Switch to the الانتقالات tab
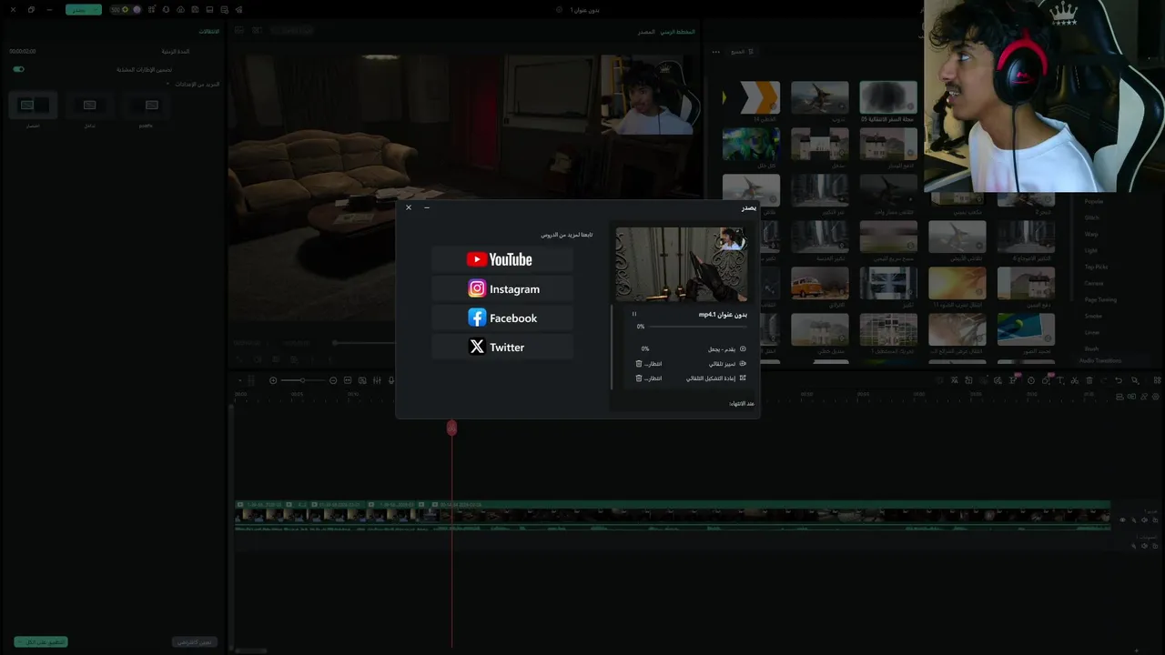This screenshot has height=655, width=1165. (x=208, y=32)
